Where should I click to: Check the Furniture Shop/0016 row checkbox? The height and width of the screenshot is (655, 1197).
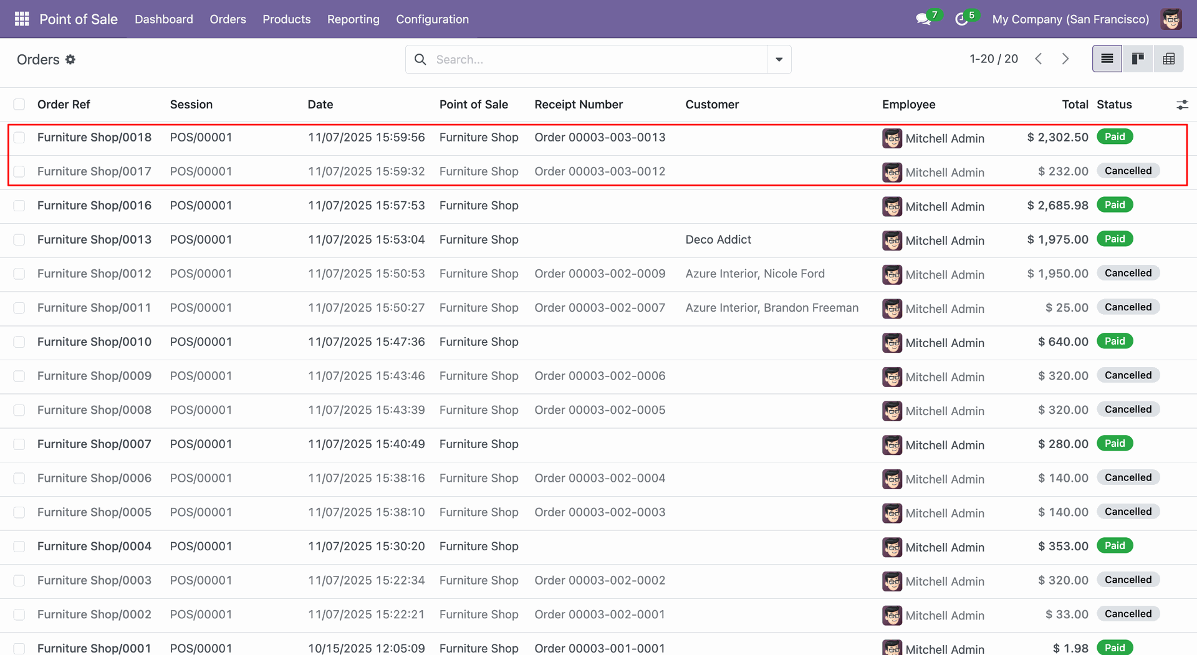point(19,206)
